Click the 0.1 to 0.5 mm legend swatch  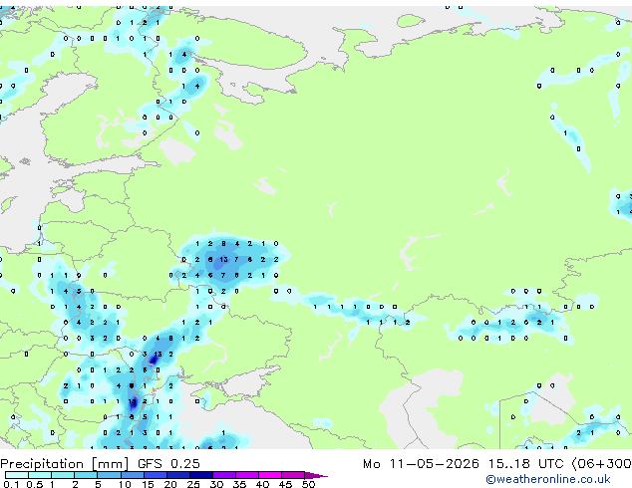pyautogui.click(x=17, y=475)
